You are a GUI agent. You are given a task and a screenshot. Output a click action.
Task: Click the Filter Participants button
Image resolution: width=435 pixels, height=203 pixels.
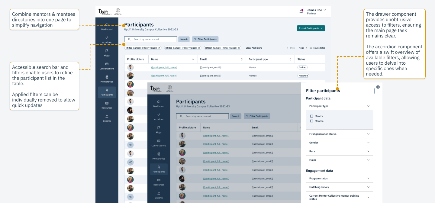[x=205, y=39]
